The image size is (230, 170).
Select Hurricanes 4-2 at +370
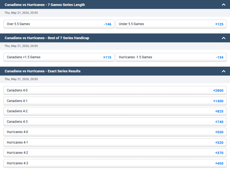[115, 153]
